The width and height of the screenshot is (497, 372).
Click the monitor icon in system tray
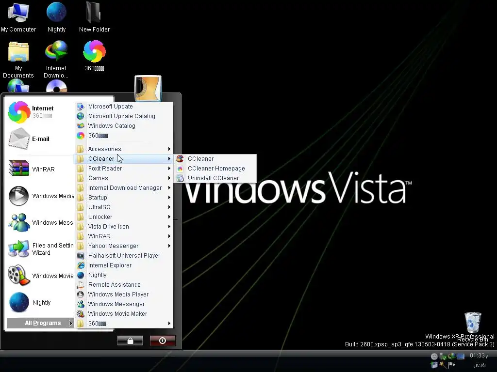461,356
